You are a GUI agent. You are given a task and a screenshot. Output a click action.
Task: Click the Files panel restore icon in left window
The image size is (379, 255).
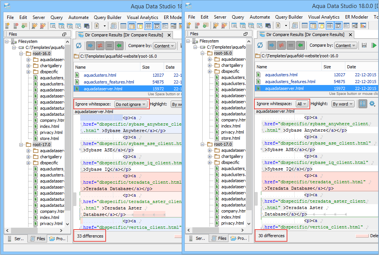(64, 34)
